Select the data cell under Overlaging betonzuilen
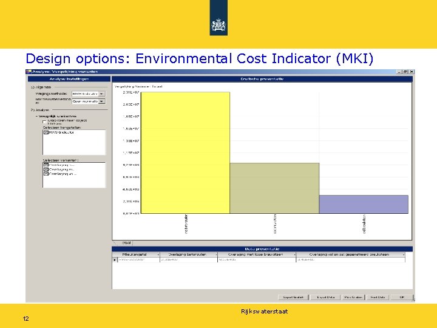437x328 pixels. 188,260
